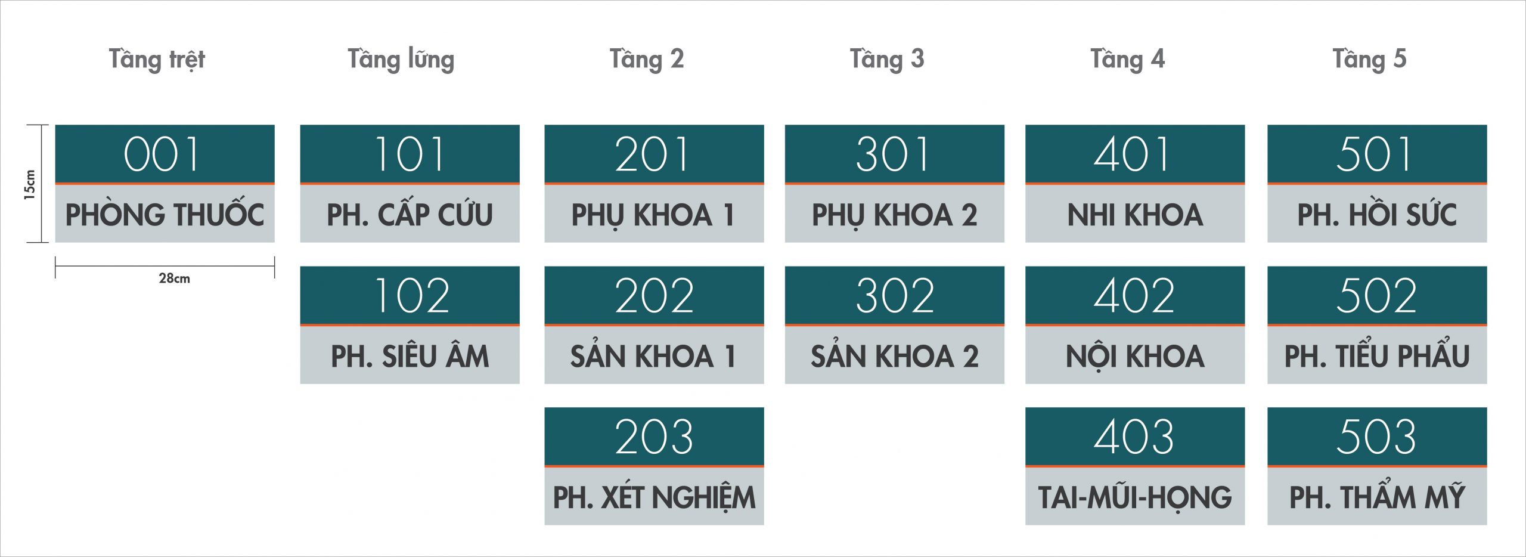Click the 15cm height dimension label
This screenshot has width=1526, height=557.
(x=30, y=184)
